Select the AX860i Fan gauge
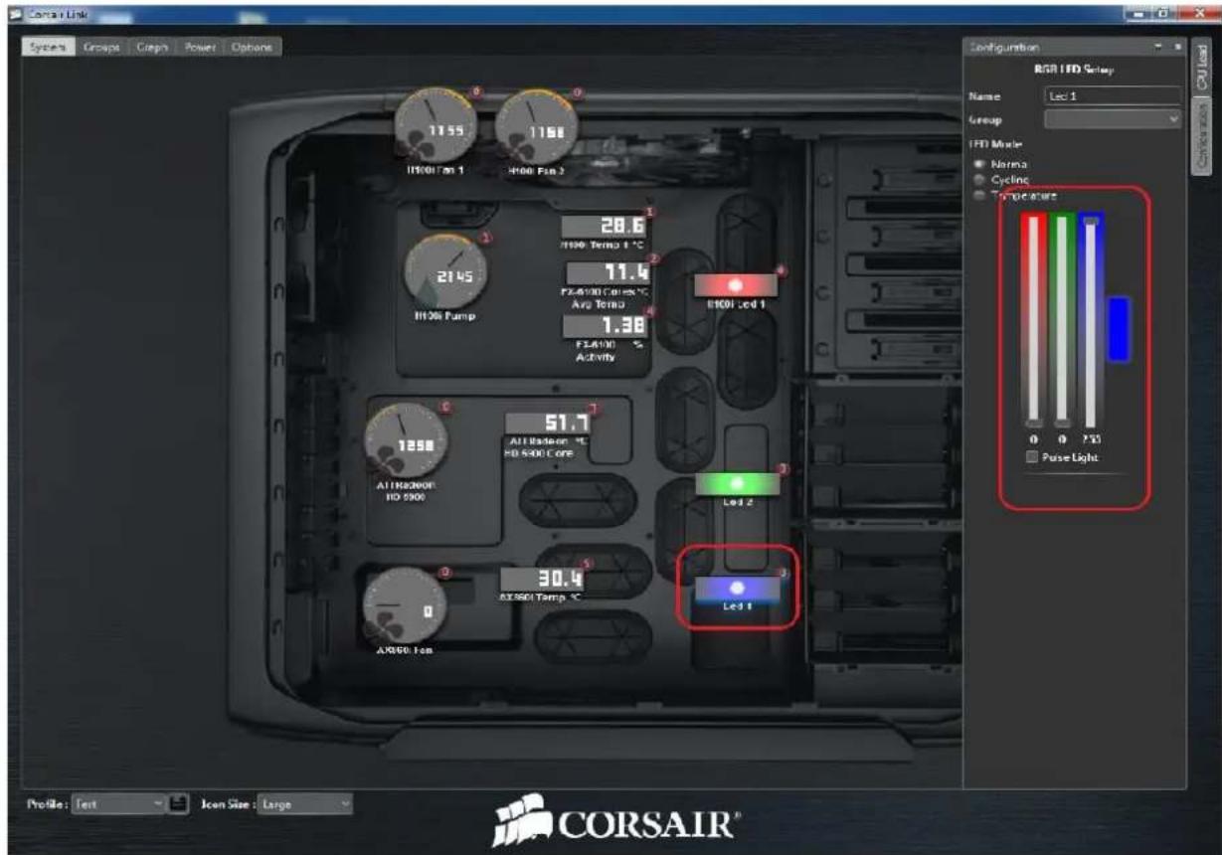 (403, 605)
